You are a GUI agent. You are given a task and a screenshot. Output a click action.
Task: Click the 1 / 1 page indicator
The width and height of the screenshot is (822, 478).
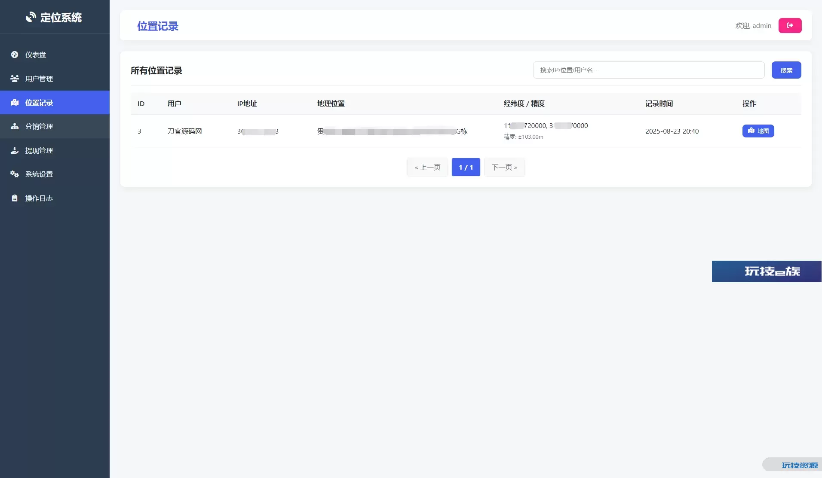coord(466,167)
